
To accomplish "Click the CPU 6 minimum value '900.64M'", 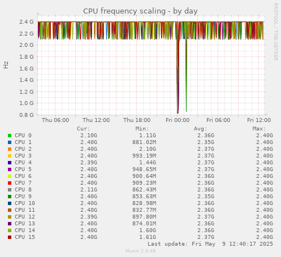I will 144,176.
